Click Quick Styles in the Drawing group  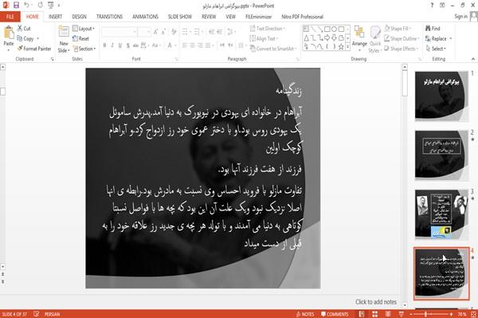coord(375,39)
